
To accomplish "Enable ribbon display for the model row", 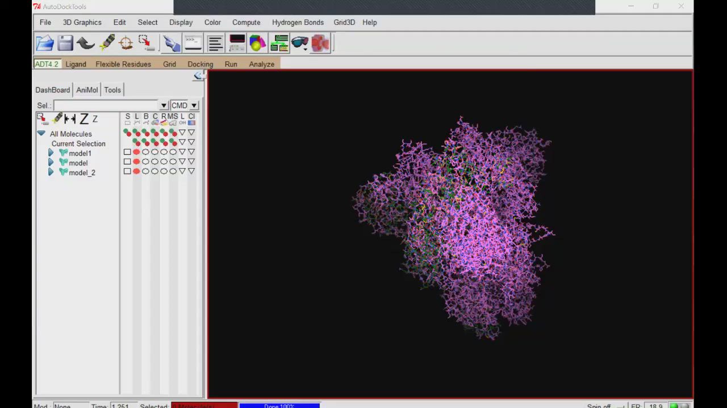I will 164,162.
